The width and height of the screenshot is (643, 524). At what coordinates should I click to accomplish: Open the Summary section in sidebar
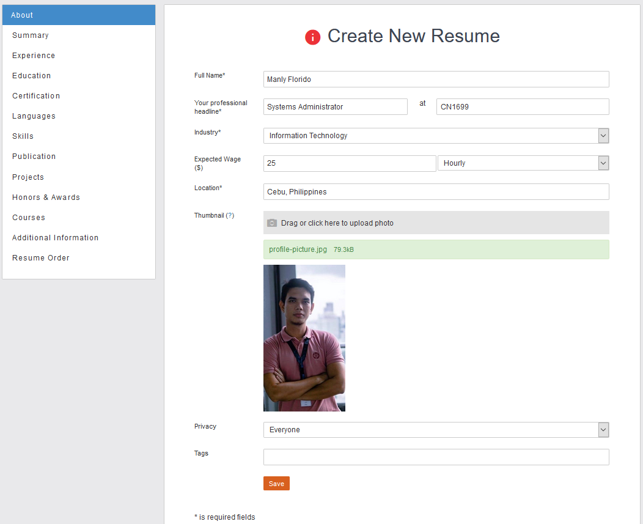(31, 35)
